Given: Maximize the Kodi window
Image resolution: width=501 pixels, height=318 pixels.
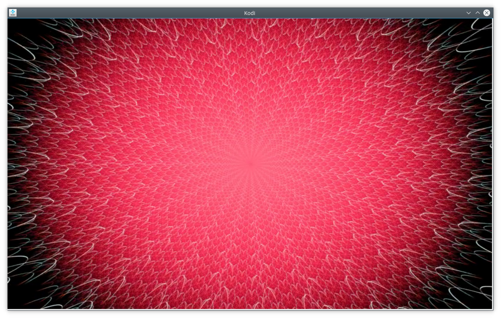Looking at the screenshot, I should [x=478, y=13].
